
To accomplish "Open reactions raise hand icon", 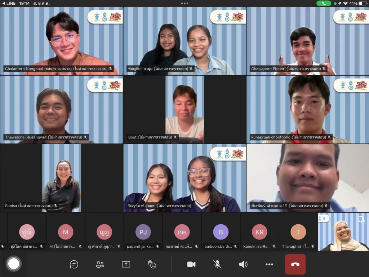I will pos(152,264).
